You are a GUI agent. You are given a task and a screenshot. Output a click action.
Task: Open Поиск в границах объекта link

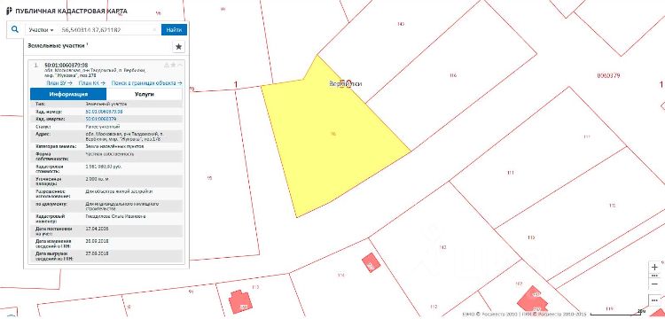coord(146,83)
